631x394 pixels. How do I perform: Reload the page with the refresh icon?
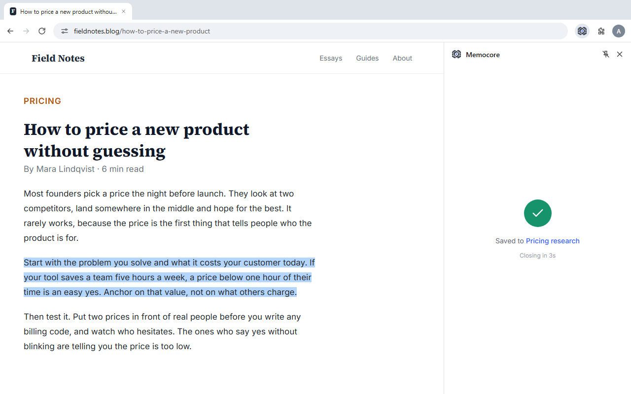(42, 31)
